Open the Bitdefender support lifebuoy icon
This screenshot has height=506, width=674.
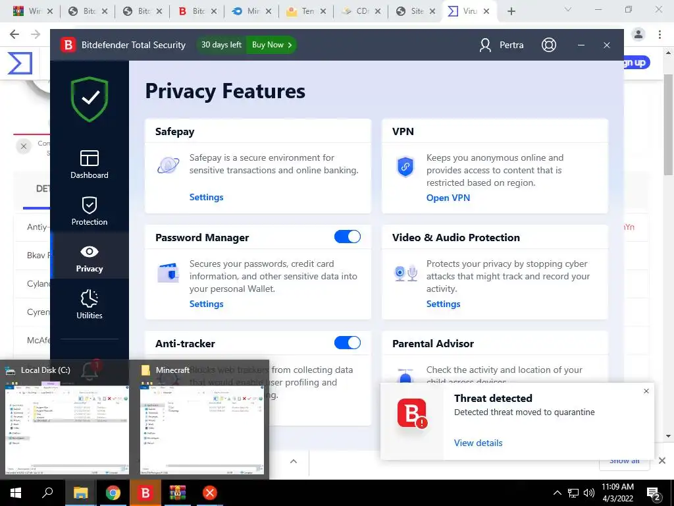point(548,45)
